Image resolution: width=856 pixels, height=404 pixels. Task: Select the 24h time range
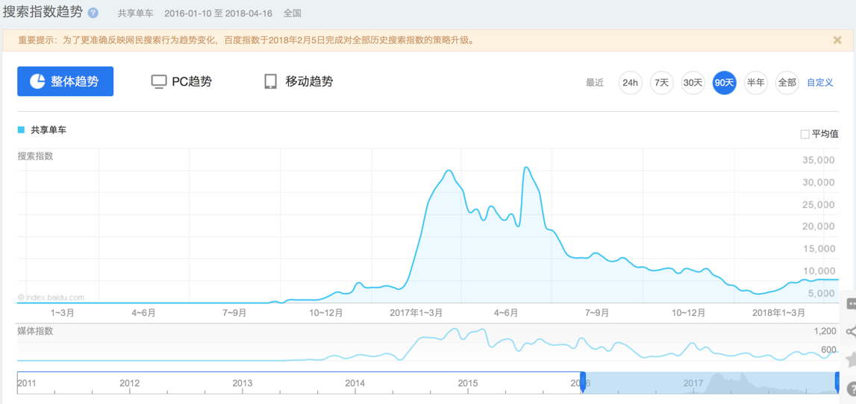click(630, 83)
